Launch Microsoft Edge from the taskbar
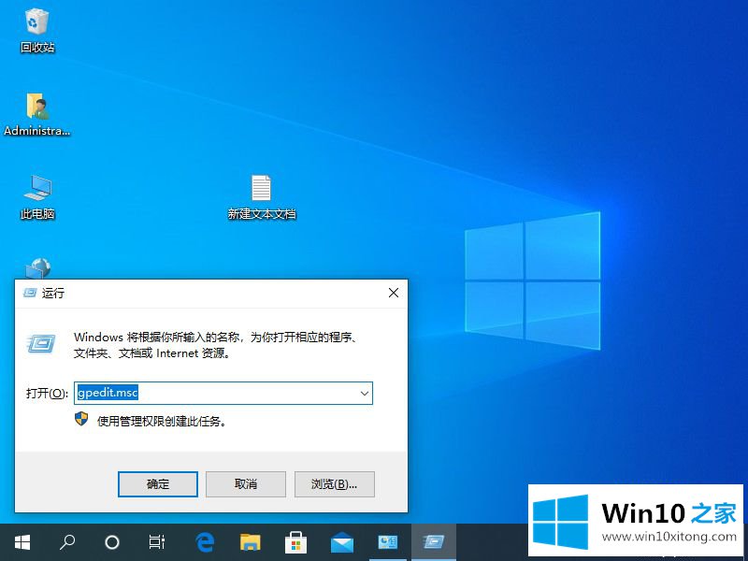This screenshot has height=561, width=748. 205,541
